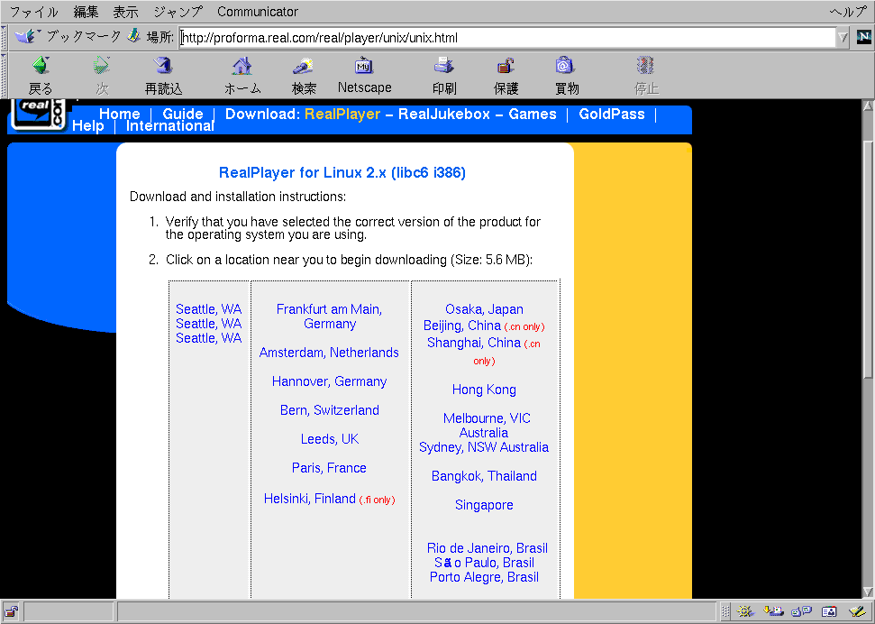Click the component bar grip handle

point(725,611)
